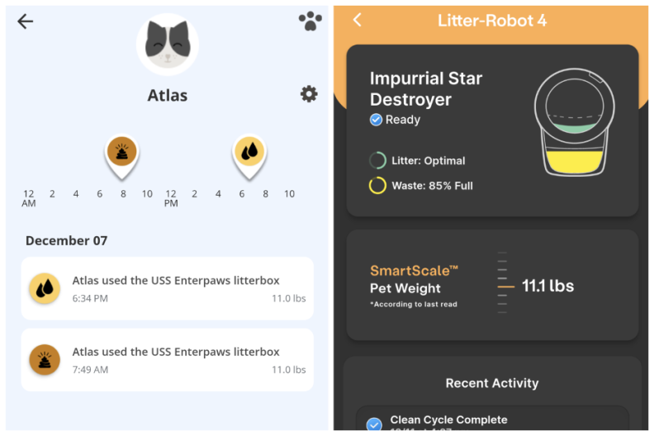Tap the blue Ready status checkmark
654x436 pixels.
(x=376, y=120)
